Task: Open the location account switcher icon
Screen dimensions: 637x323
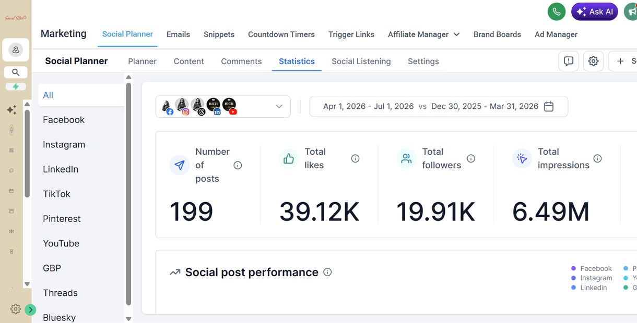Action: 16,50
